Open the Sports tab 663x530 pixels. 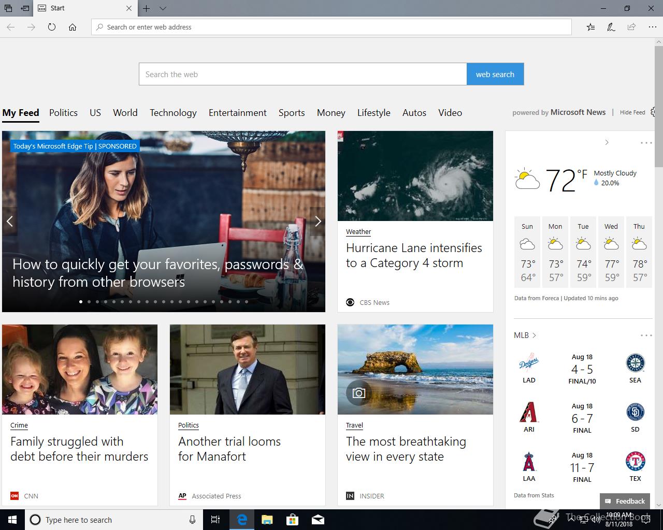(x=292, y=112)
